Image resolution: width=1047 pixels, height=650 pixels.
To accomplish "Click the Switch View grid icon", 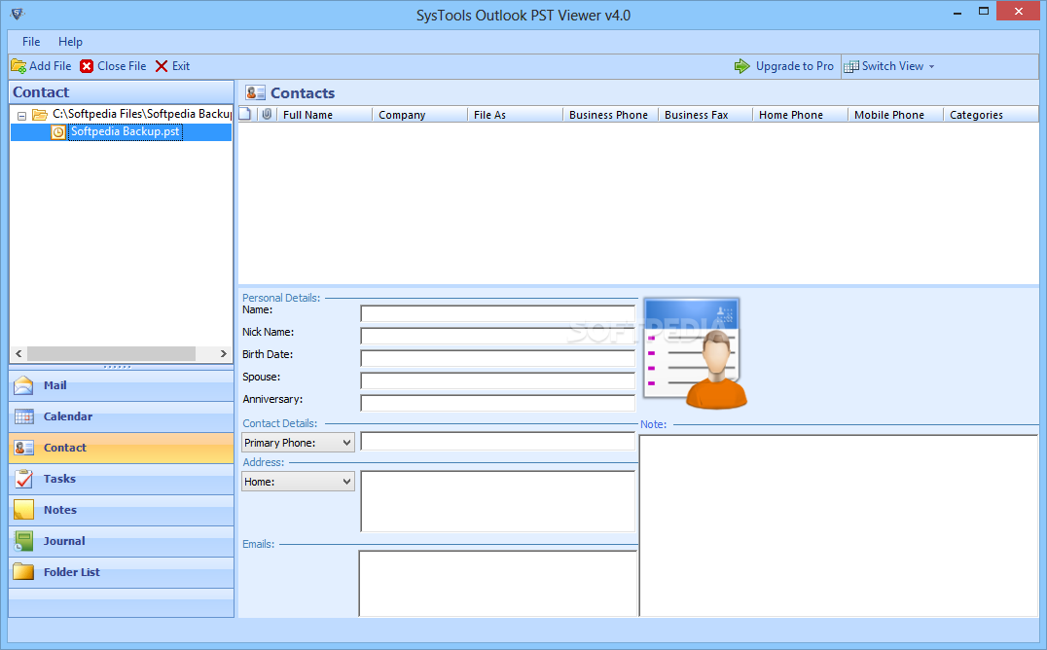I will click(850, 67).
